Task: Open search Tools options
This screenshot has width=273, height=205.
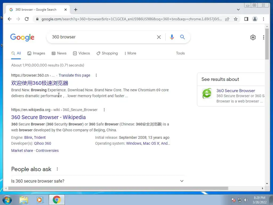Action: 180,53
